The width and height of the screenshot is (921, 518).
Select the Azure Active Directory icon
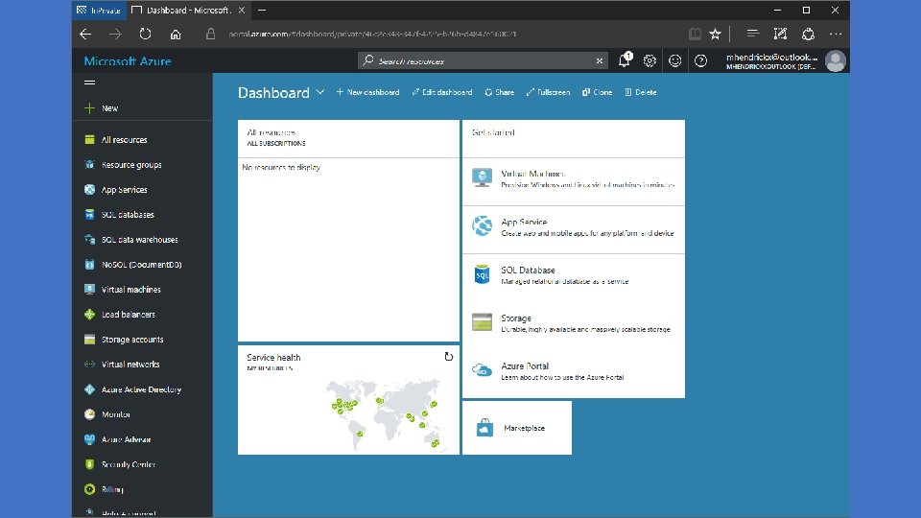89,389
